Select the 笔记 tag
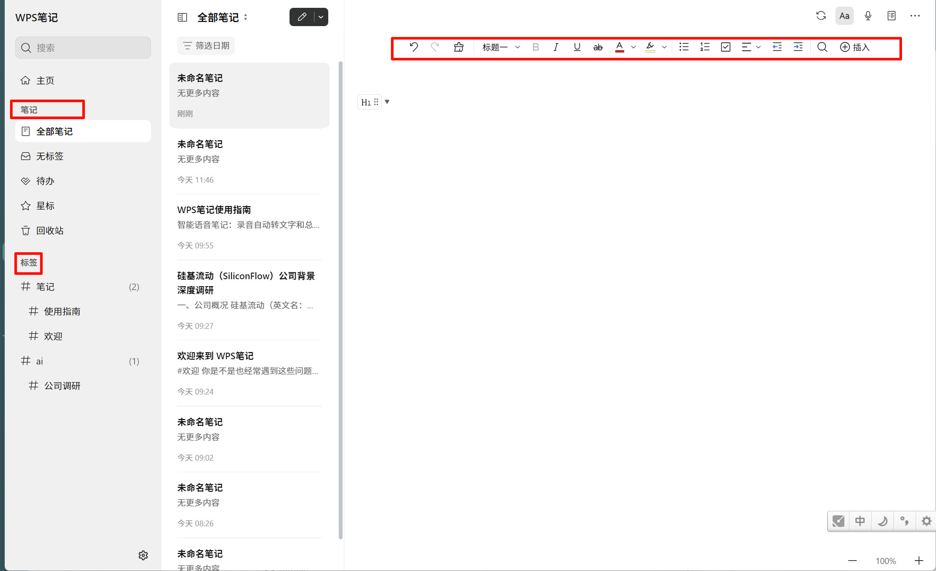 (x=83, y=287)
